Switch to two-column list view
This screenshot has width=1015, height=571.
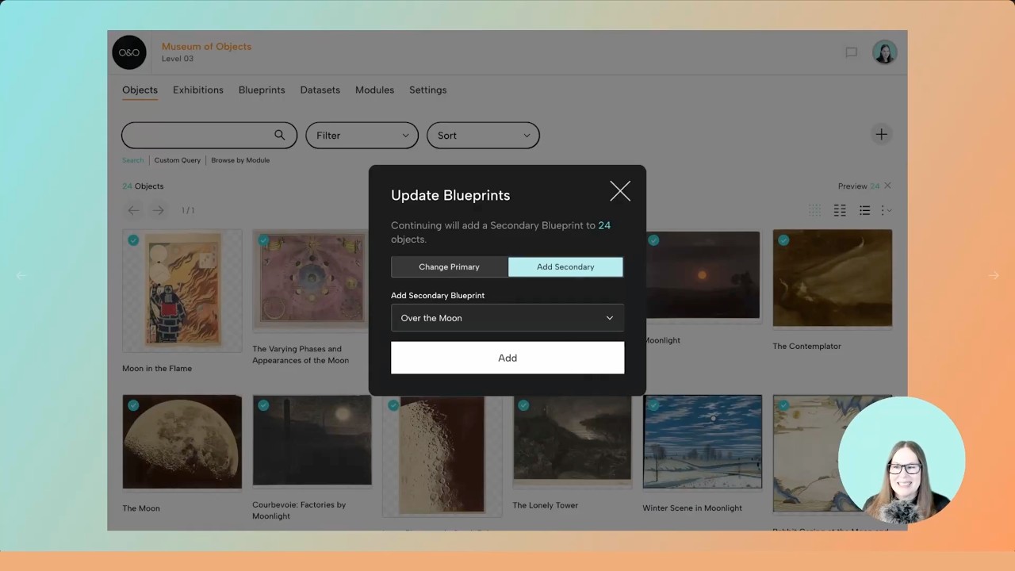[x=840, y=210]
